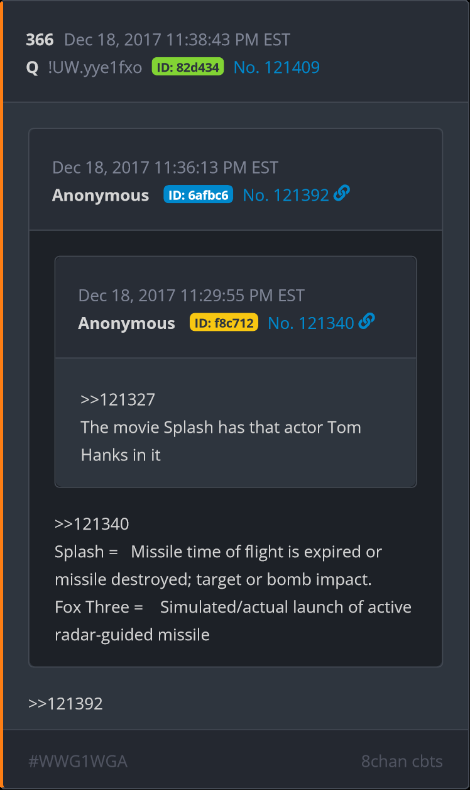Click the #WWG1WGA hashtag in the footer
The width and height of the screenshot is (470, 790).
tap(78, 762)
